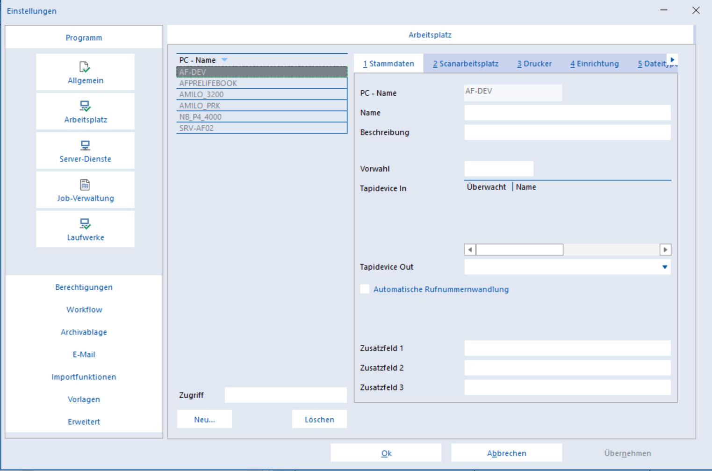Toggle PC - Name column sort arrow

click(224, 60)
